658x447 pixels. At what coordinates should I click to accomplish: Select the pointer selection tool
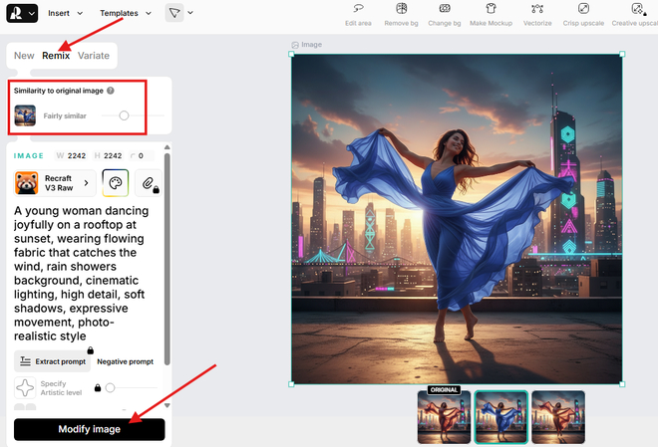coord(174,13)
